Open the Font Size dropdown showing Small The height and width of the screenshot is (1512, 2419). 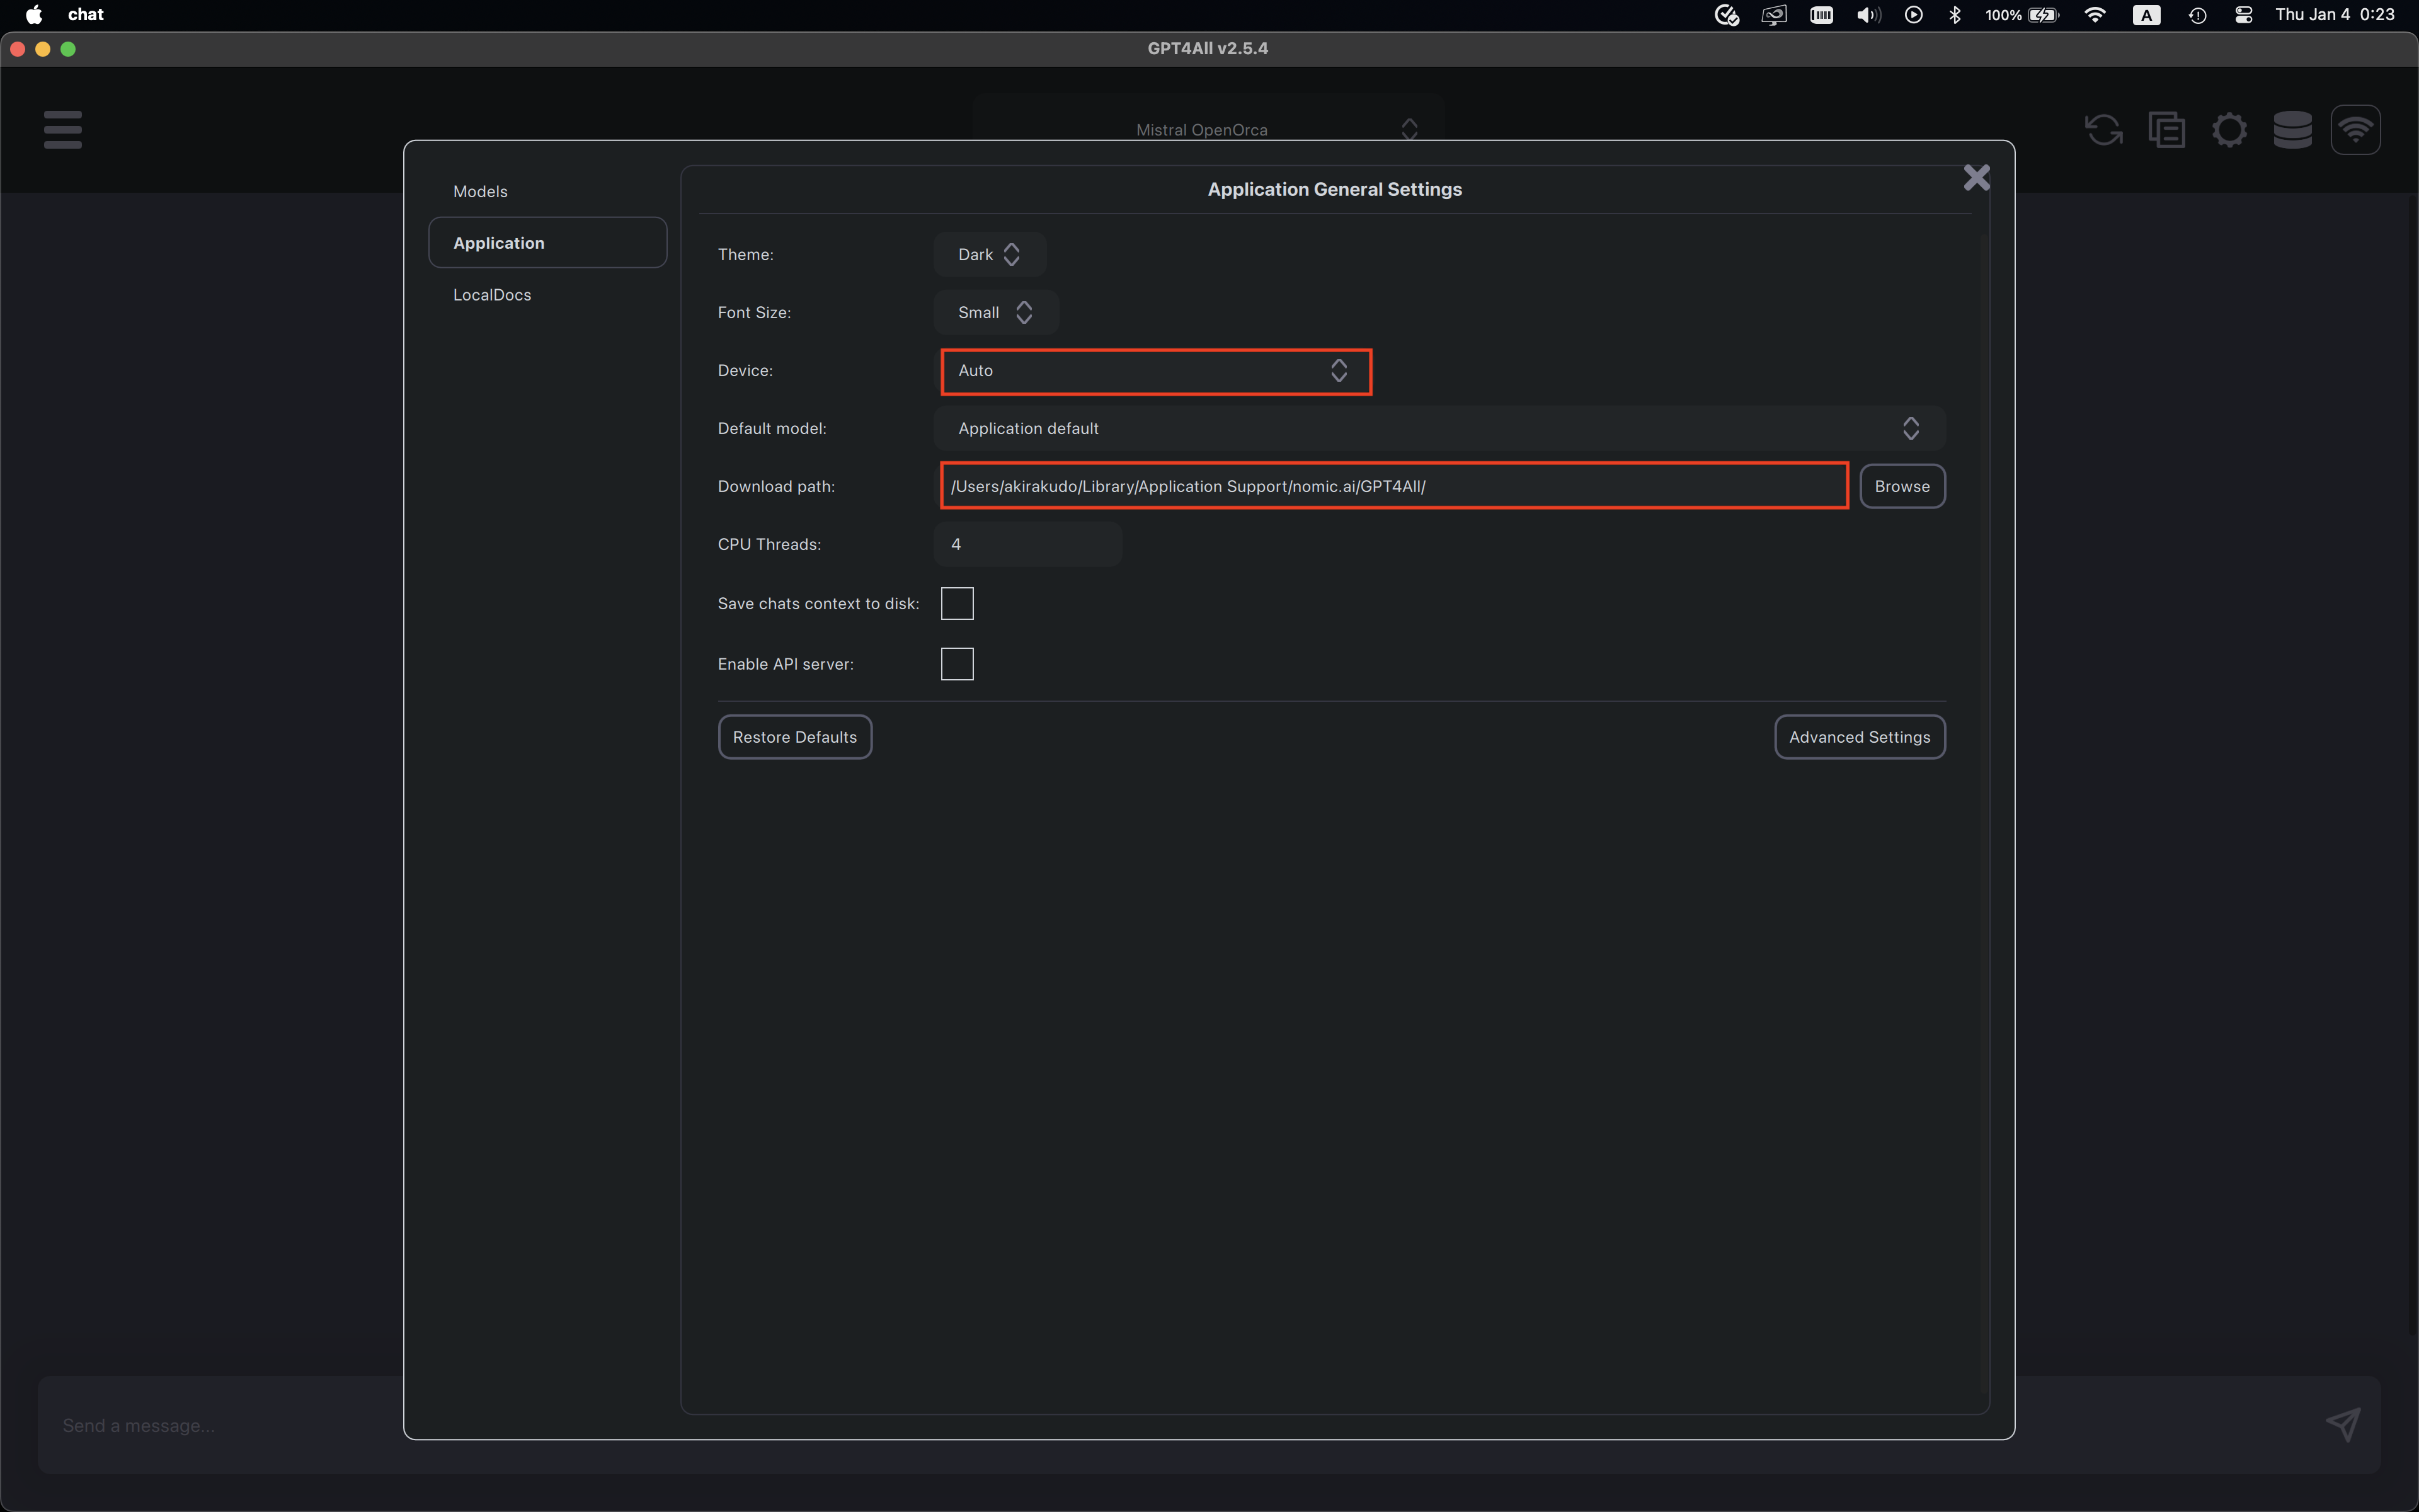coord(995,313)
